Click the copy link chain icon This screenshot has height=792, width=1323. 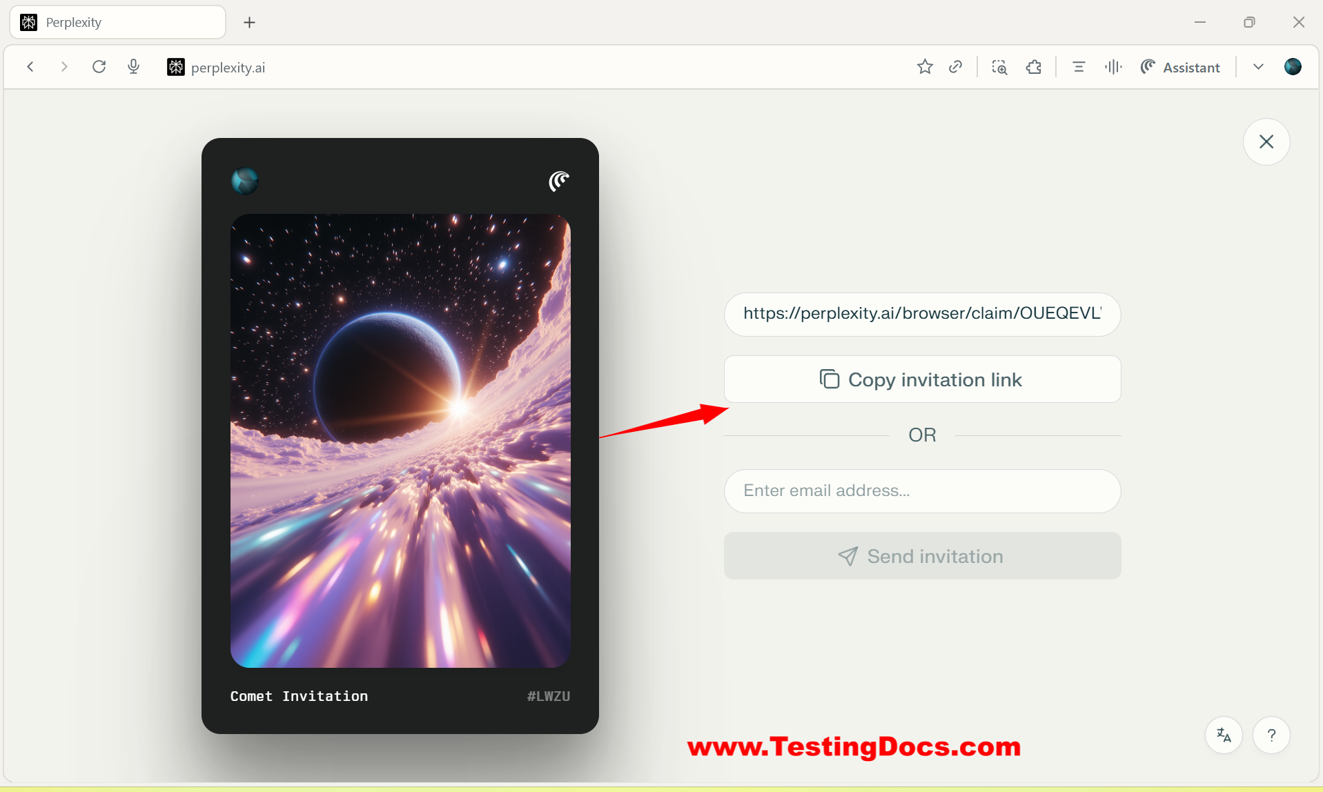[x=956, y=67]
